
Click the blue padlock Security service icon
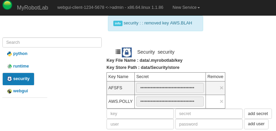tap(127, 52)
